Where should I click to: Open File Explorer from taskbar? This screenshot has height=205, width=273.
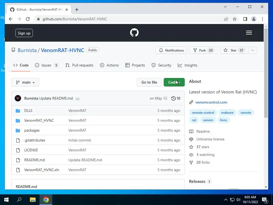[33, 200]
